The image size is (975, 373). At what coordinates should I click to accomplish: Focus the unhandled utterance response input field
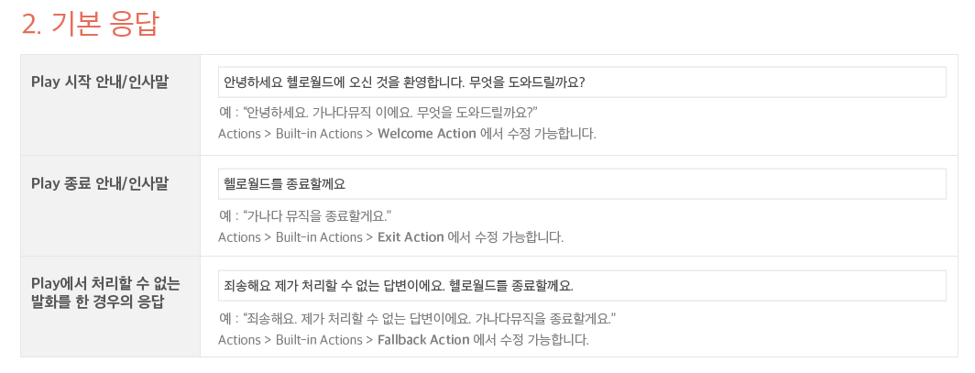point(582,285)
